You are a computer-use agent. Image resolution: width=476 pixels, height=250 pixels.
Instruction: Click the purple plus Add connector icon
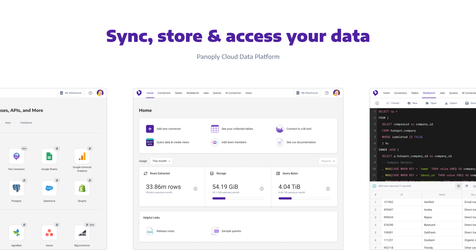pos(150,129)
